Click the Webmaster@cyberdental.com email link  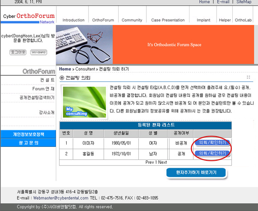click(60, 198)
